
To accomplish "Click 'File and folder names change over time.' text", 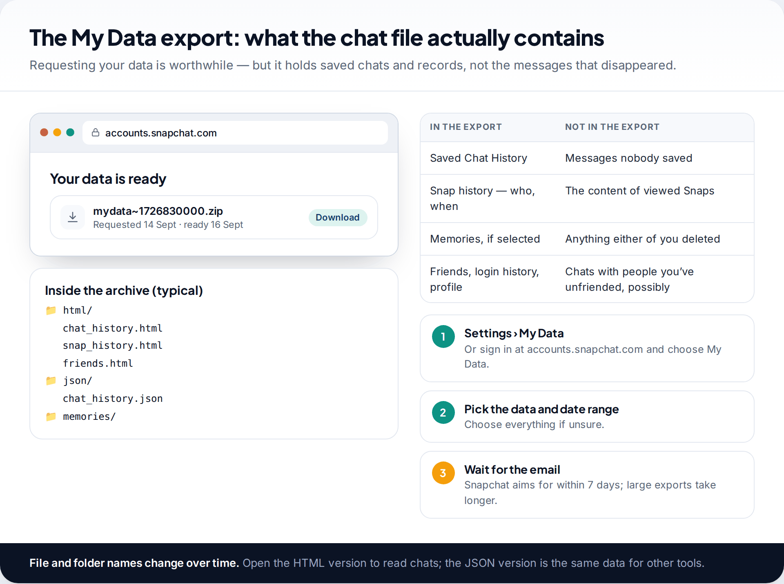I will [134, 563].
